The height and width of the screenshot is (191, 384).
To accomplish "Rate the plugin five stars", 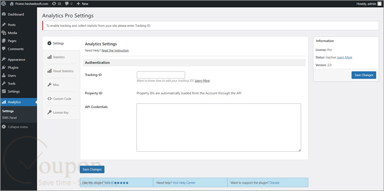I will [x=121, y=183].
